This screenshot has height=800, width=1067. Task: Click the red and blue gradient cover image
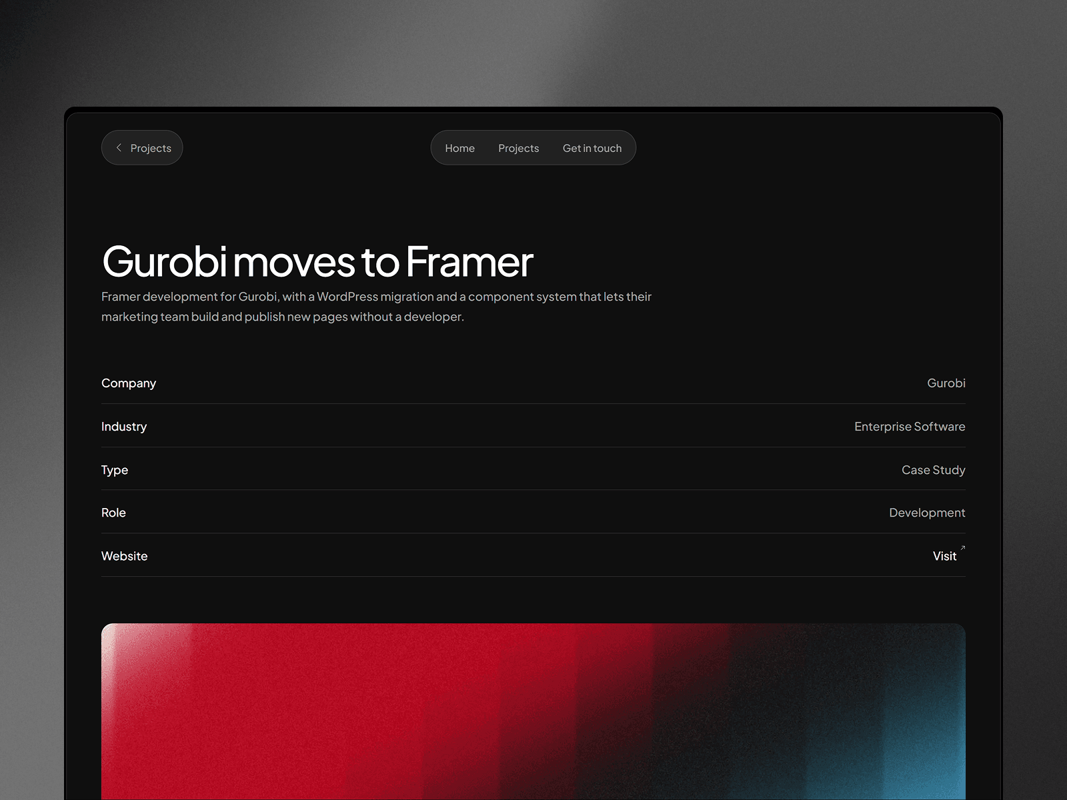(x=533, y=711)
